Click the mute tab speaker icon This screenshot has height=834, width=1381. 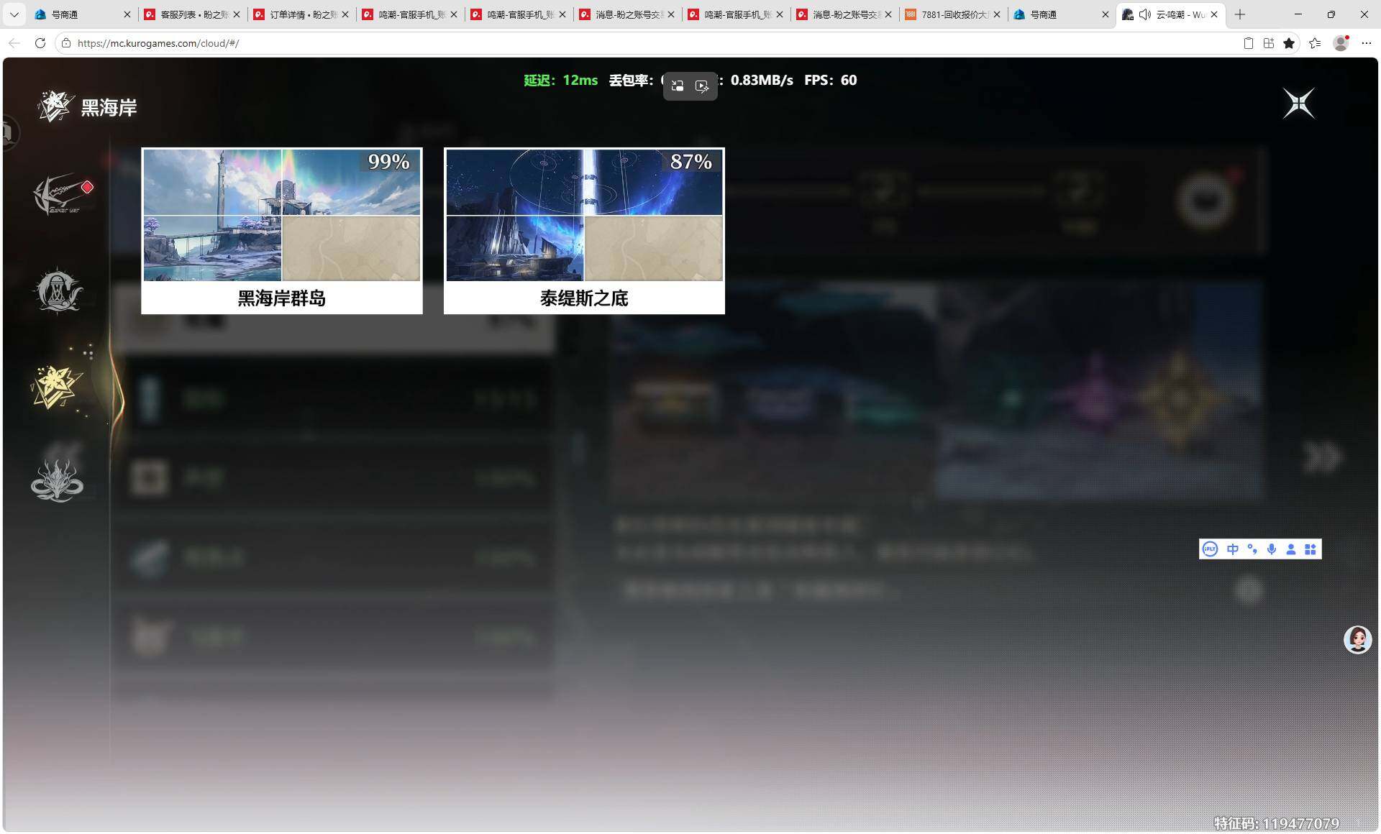(x=1145, y=14)
